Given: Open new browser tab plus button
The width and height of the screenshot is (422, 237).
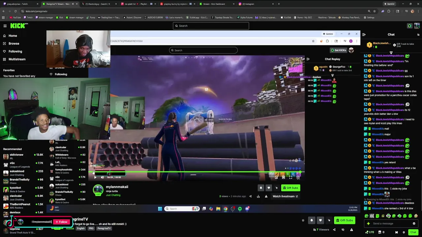Looking at the screenshot, I should [279, 4].
